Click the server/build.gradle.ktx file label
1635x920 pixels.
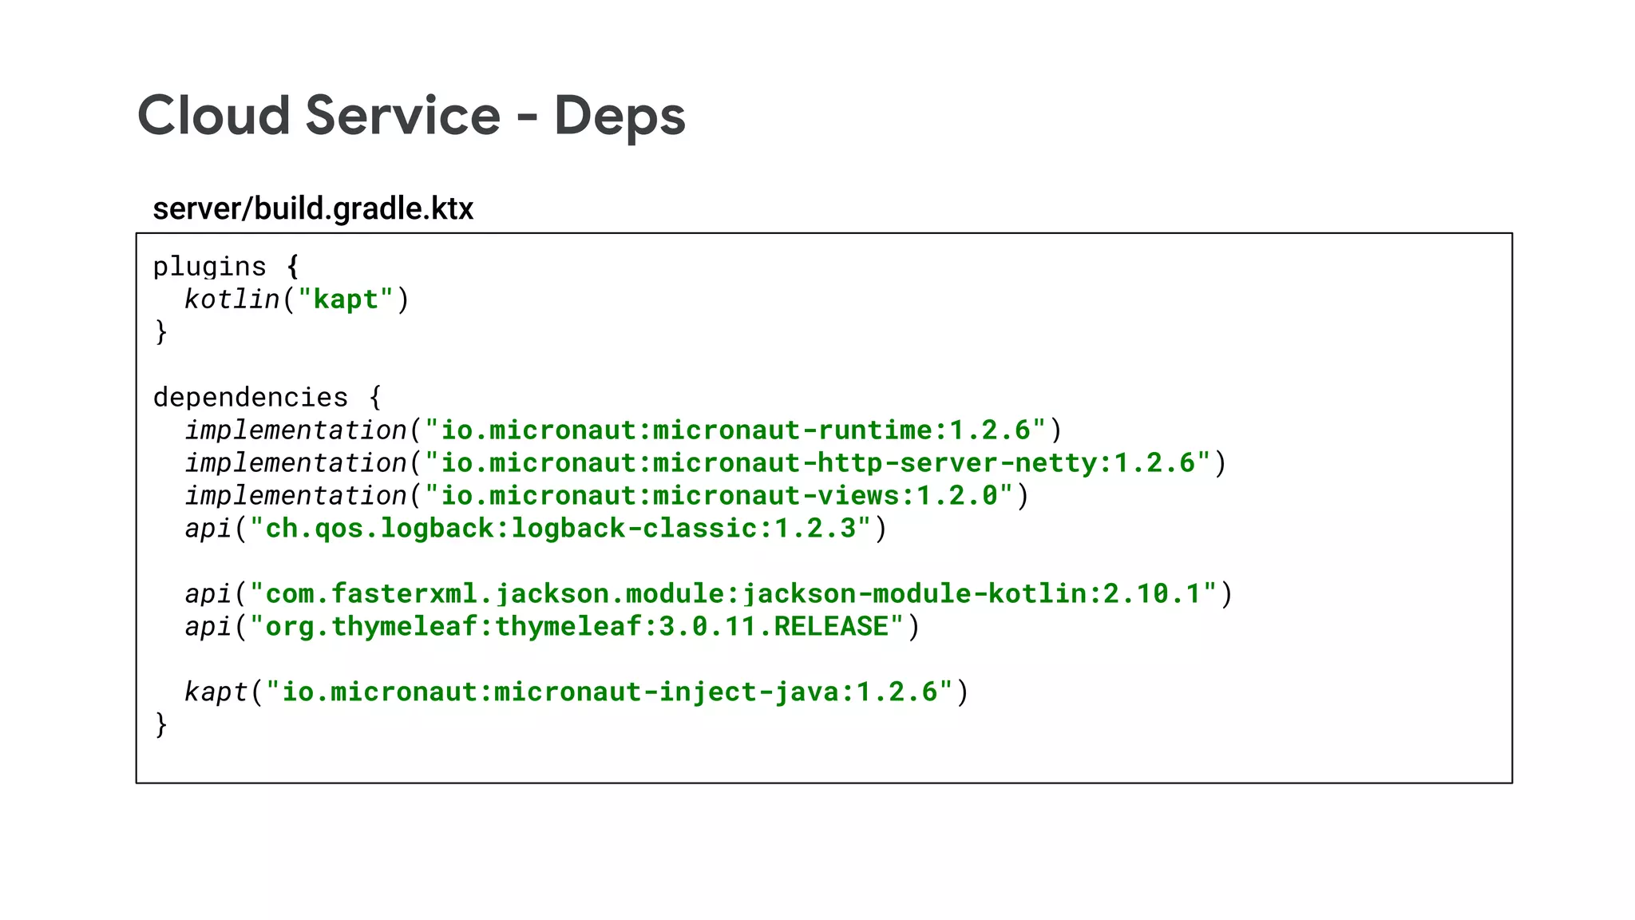click(313, 208)
